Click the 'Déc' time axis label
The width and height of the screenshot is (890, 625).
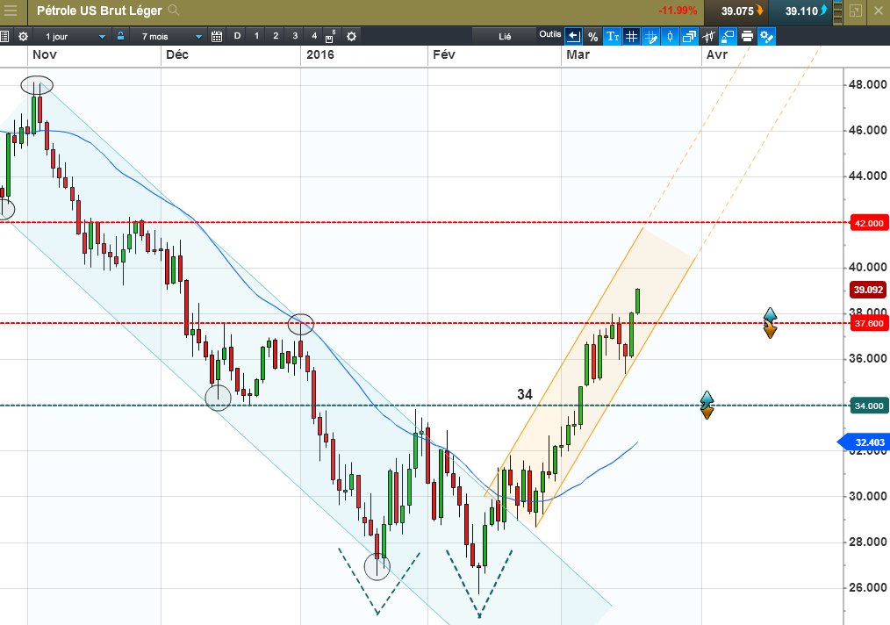[176, 54]
